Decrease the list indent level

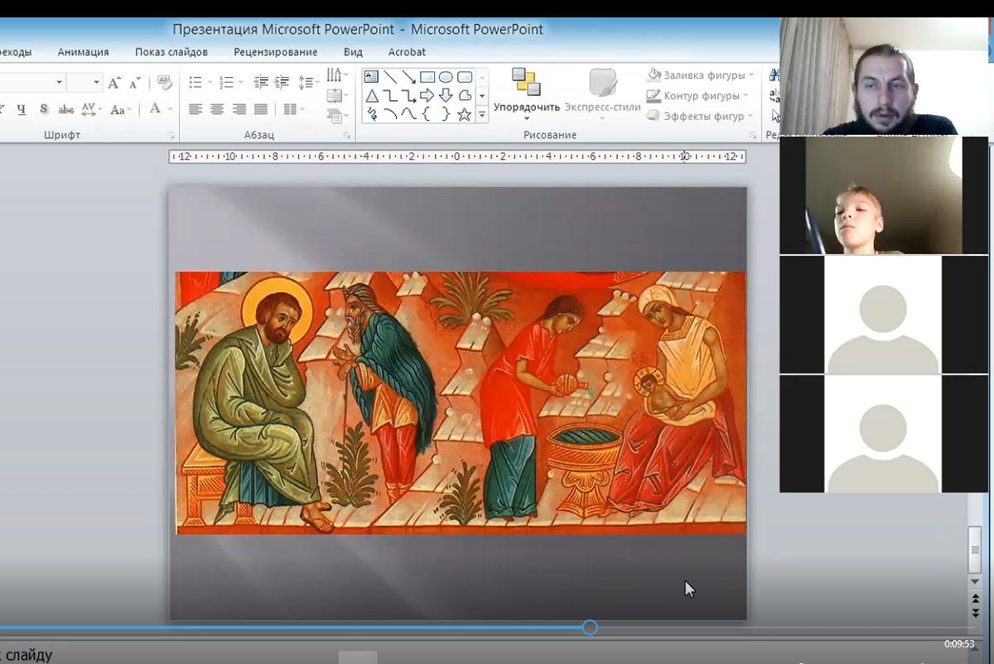(x=261, y=83)
